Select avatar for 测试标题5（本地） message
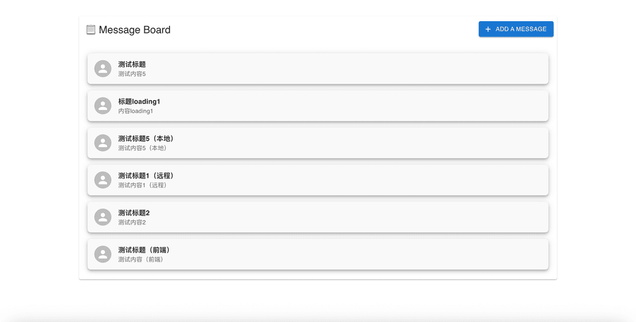 point(103,143)
